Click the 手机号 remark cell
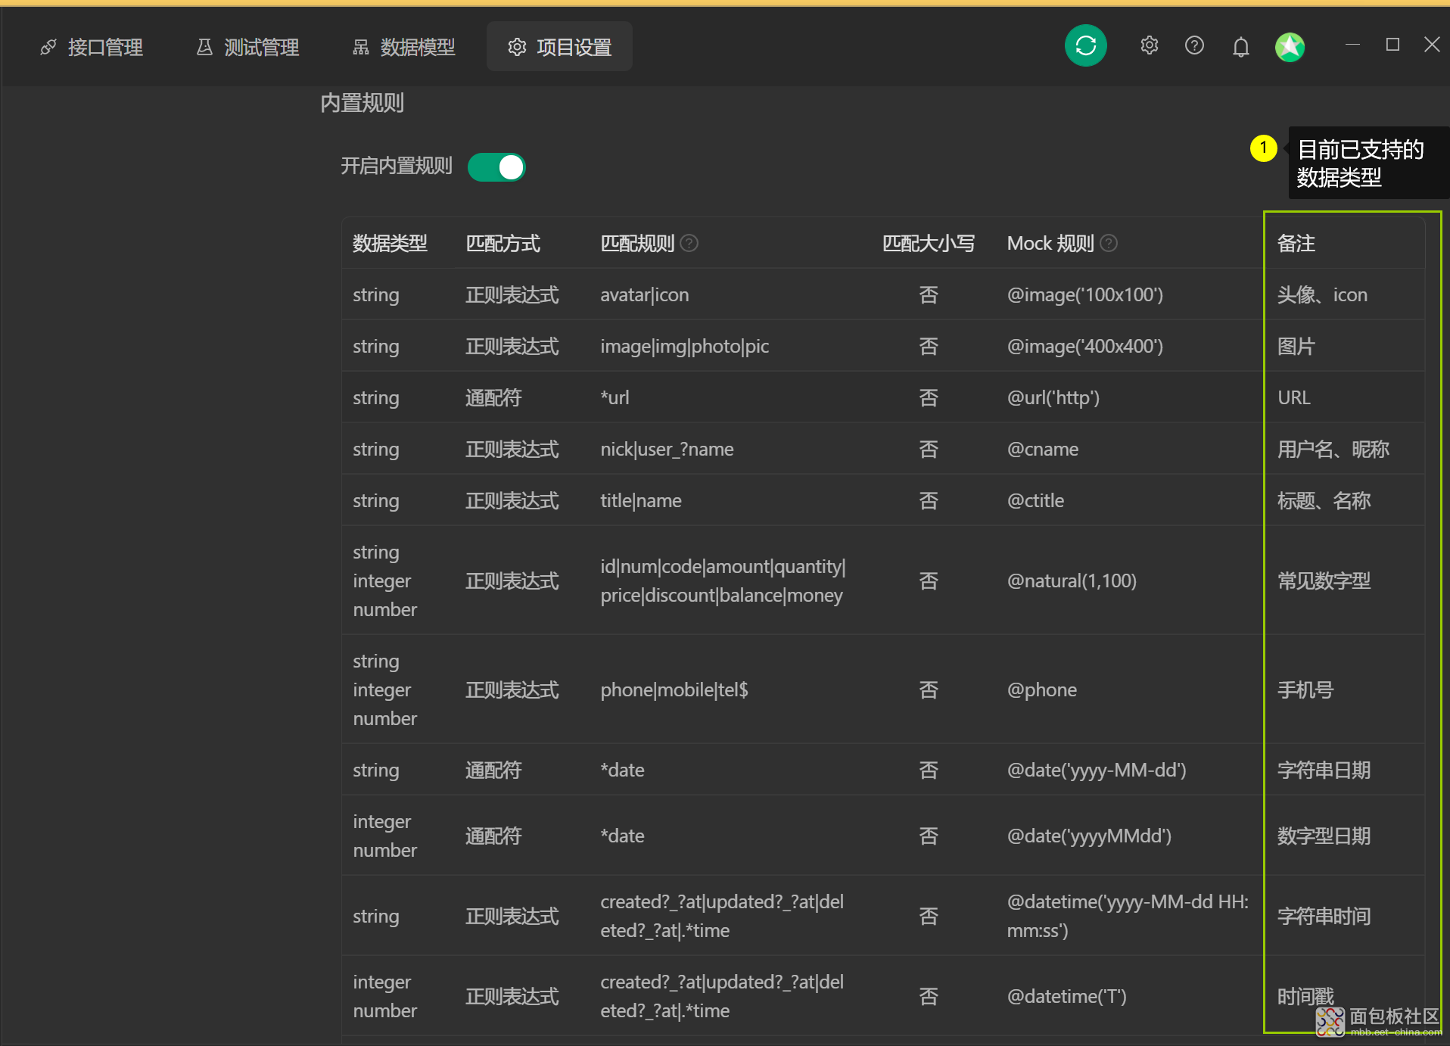 click(x=1305, y=690)
